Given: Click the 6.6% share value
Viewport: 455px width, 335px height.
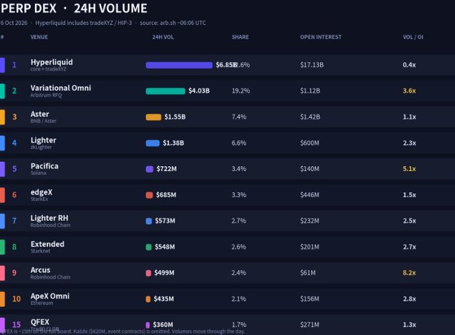Looking at the screenshot, I should [x=239, y=143].
